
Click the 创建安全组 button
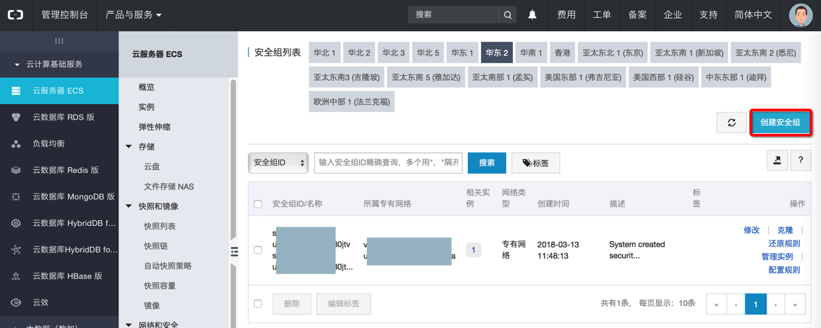coord(781,123)
